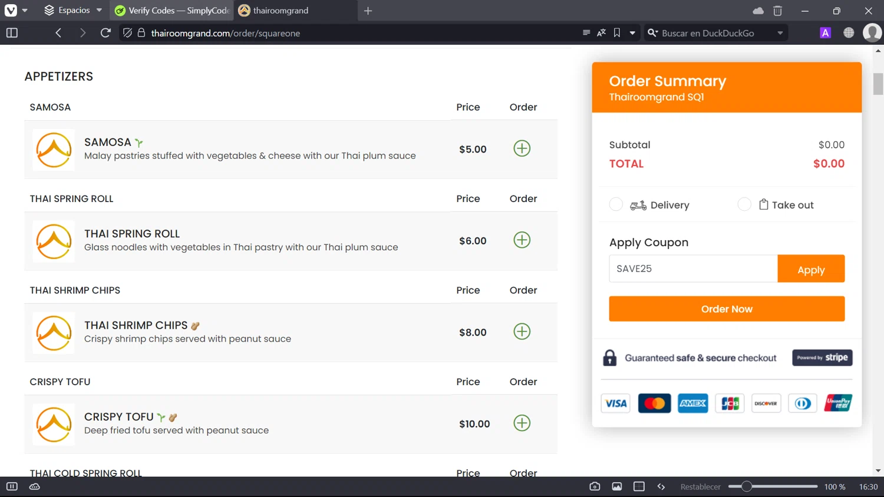Image resolution: width=884 pixels, height=497 pixels.
Task: Open a new tab with plus button
Action: tap(368, 11)
